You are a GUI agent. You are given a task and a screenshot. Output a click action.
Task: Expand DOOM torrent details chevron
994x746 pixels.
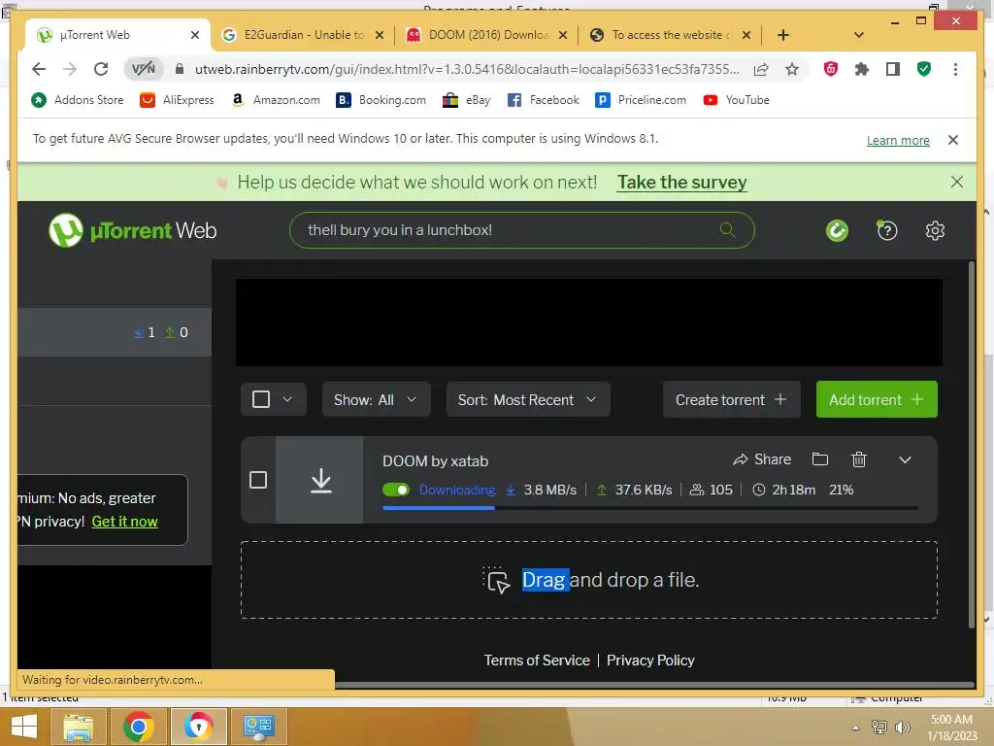(x=905, y=459)
